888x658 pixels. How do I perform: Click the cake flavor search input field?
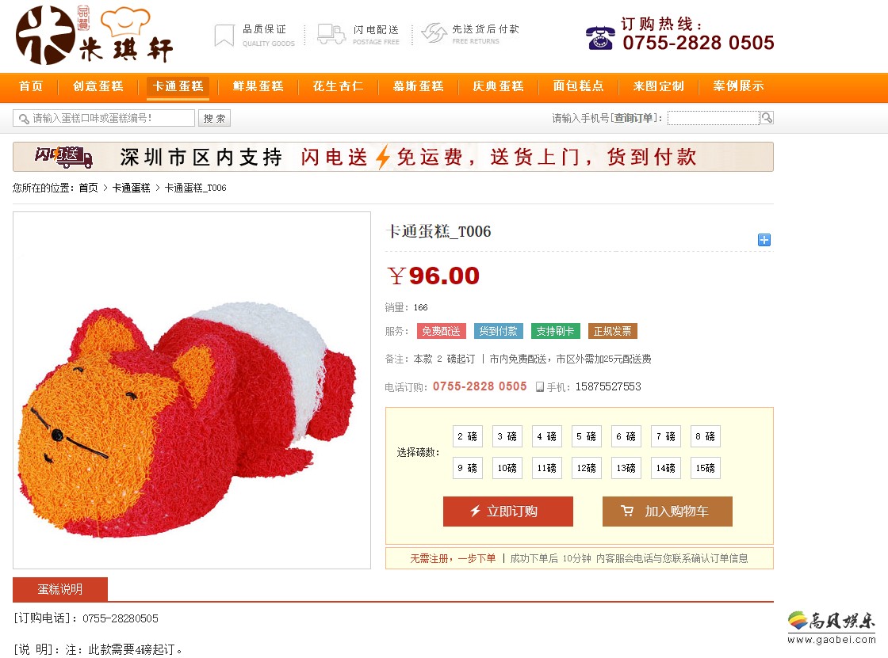[x=104, y=118]
